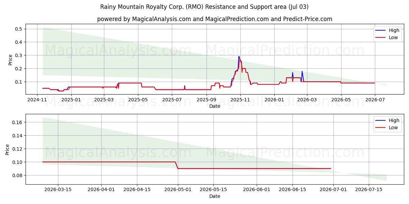Click the 0.5 price tick in top chart
The height and width of the screenshot is (204, 409).
click(x=19, y=29)
